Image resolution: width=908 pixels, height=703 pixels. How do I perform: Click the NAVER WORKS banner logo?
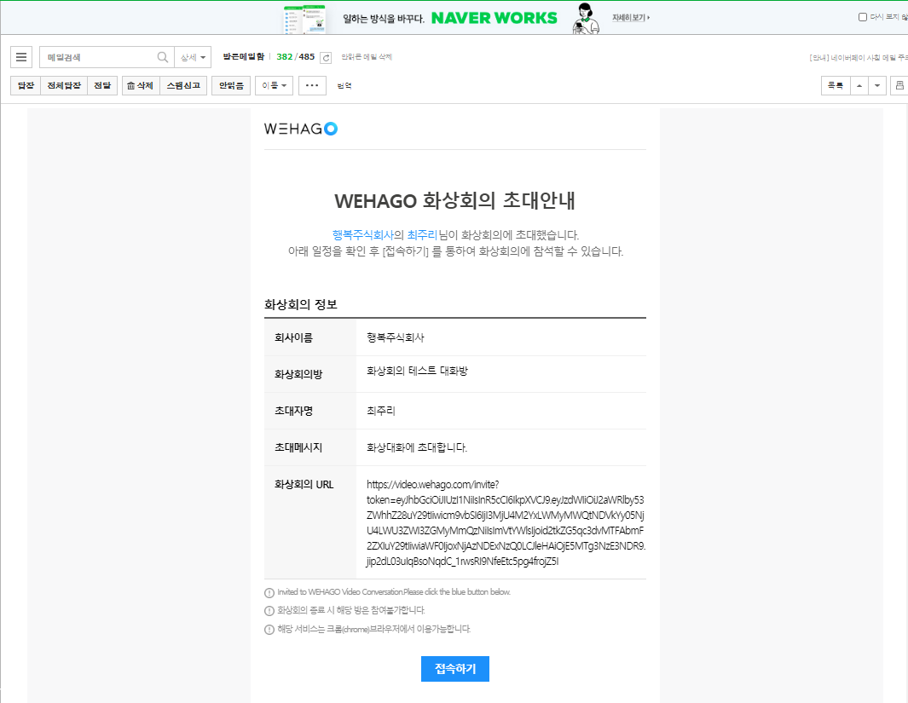494,18
